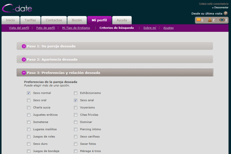Open the Buzón tab
Viewport: 231px width, 154px height.
pyautogui.click(x=77, y=20)
